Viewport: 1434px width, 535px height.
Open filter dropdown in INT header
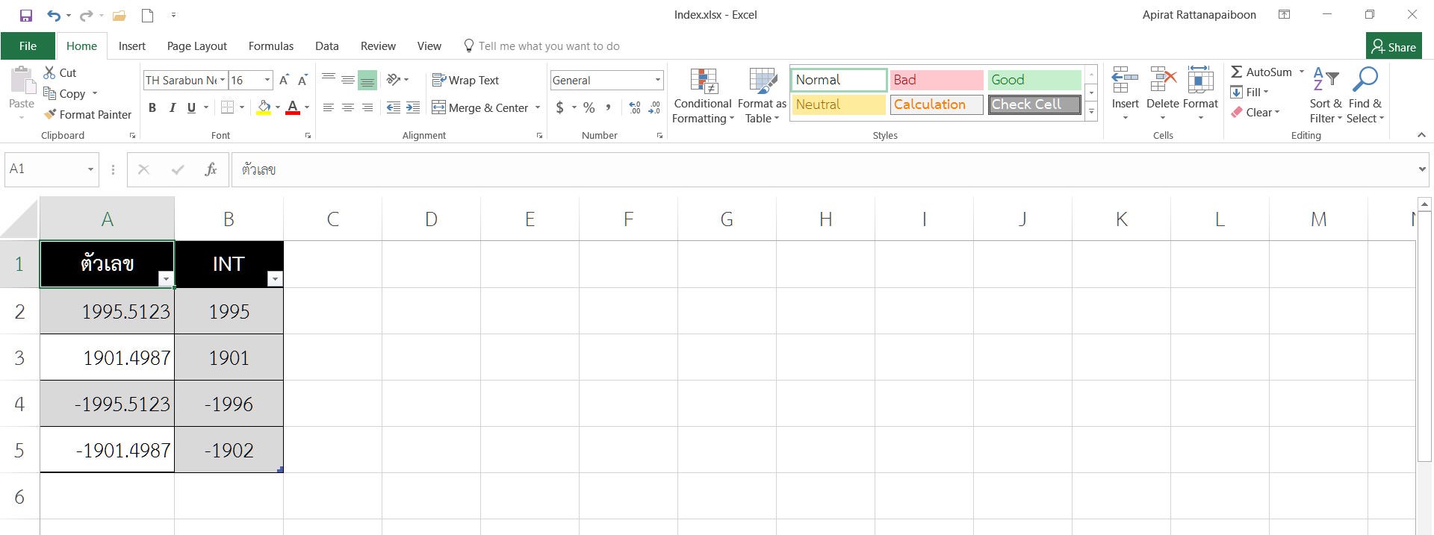275,279
